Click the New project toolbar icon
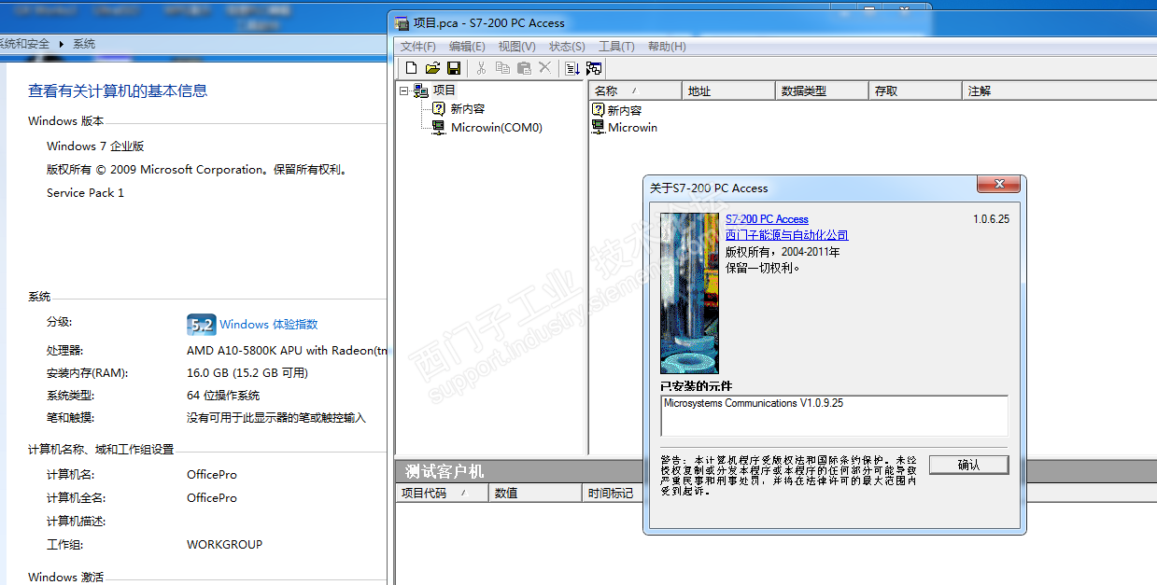This screenshot has width=1157, height=585. [411, 68]
